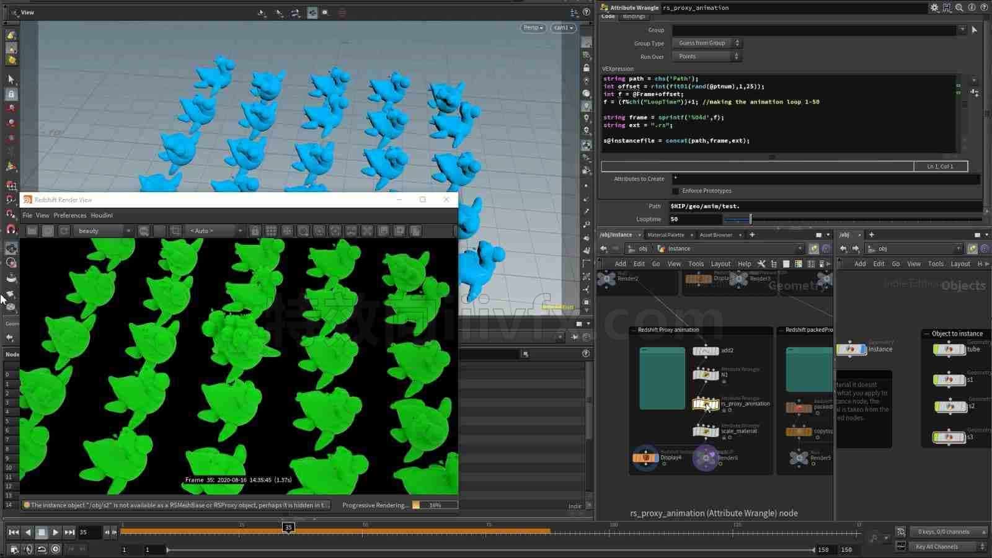Open the Auto dropdown in Redshift view
The height and width of the screenshot is (558, 992).
click(x=216, y=231)
